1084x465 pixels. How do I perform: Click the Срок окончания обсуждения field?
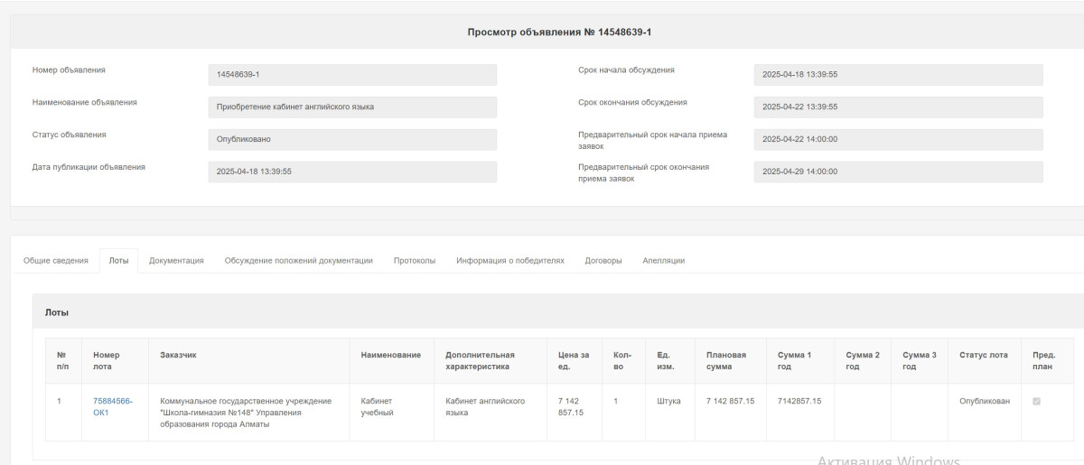tap(898, 107)
